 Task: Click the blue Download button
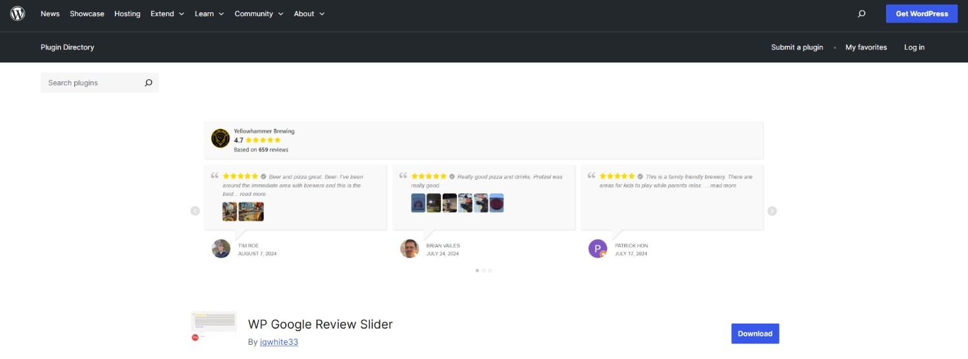click(755, 333)
